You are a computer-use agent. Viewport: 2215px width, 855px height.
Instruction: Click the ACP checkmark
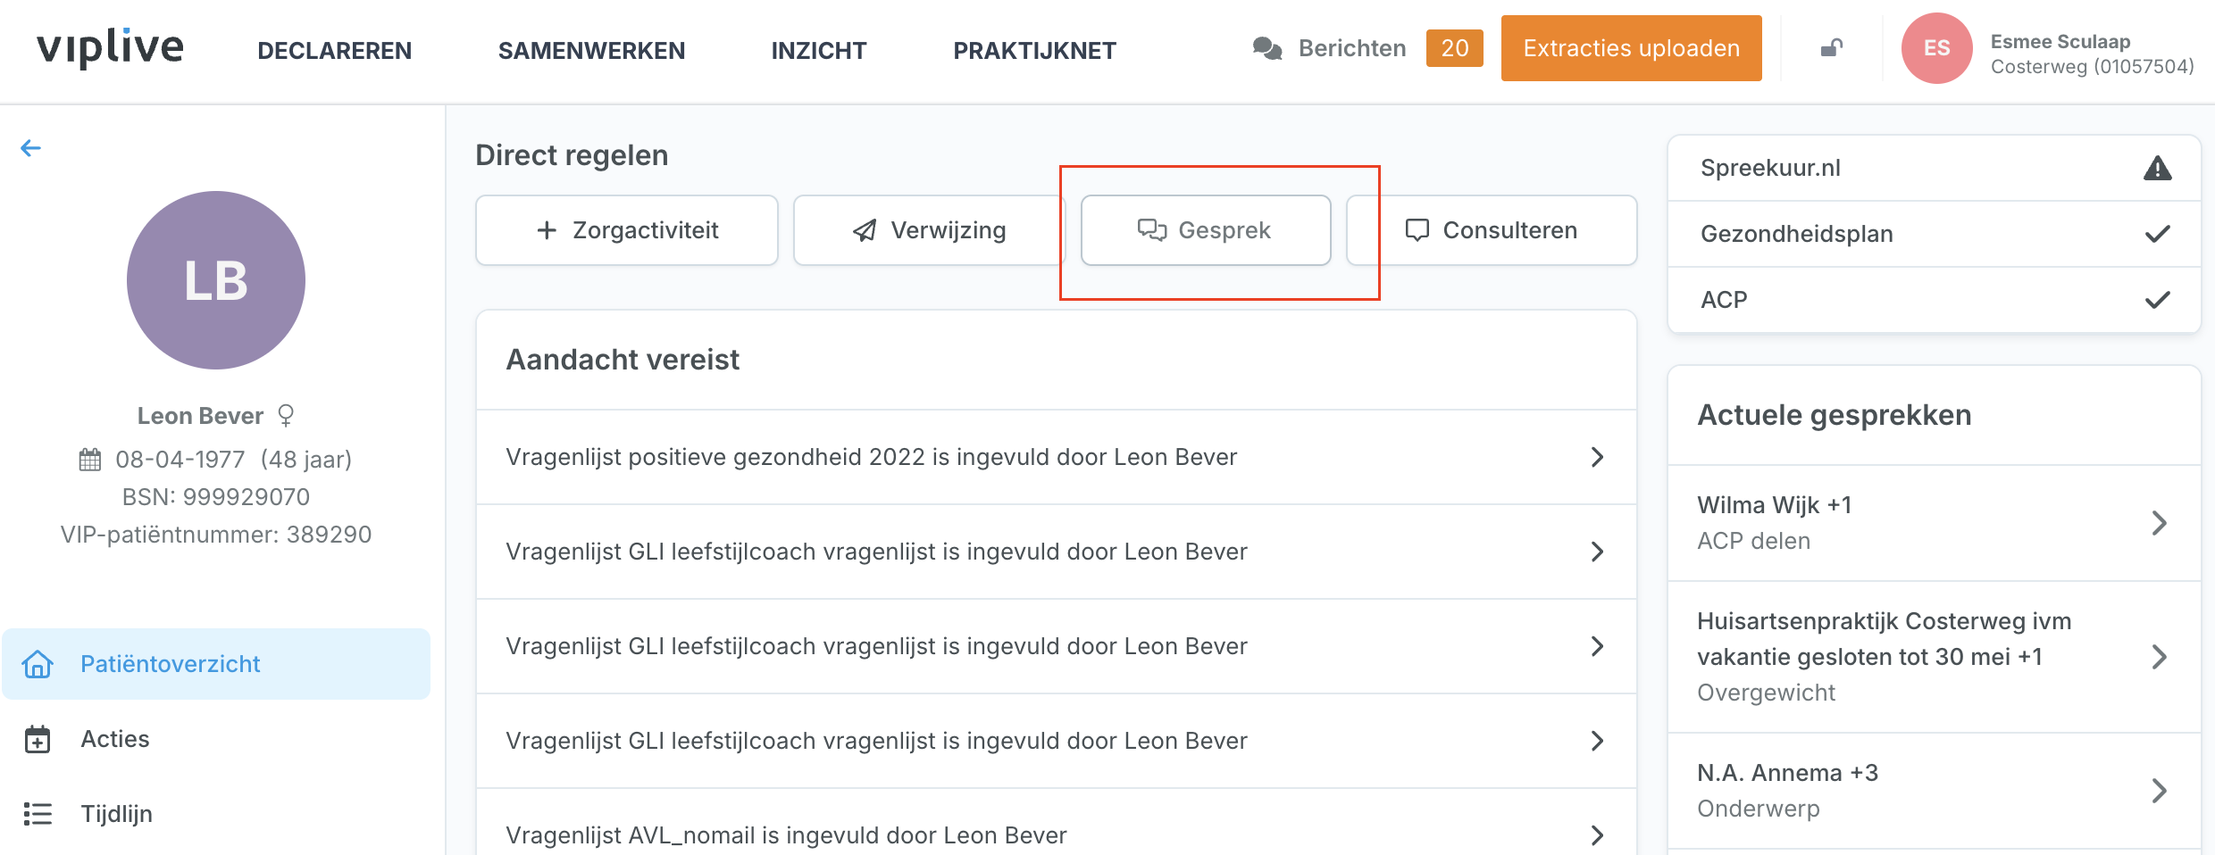[2157, 300]
